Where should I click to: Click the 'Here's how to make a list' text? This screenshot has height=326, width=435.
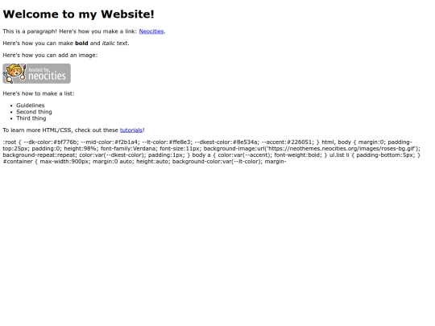[x=39, y=93]
